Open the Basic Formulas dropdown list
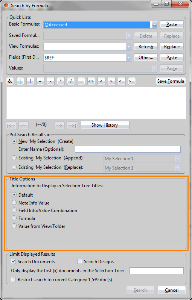 point(155,25)
